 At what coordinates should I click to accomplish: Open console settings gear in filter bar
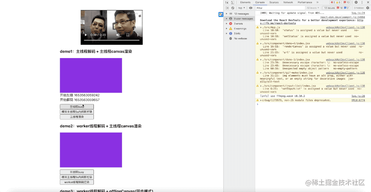pyautogui.click(x=367, y=8)
